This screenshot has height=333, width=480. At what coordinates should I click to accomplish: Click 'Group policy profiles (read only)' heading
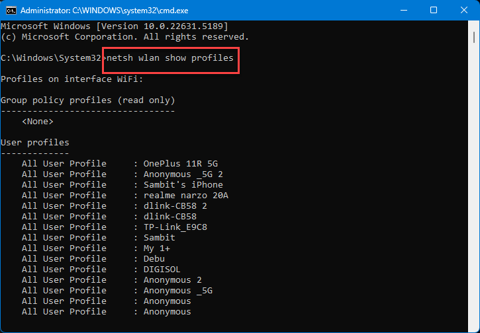(88, 100)
